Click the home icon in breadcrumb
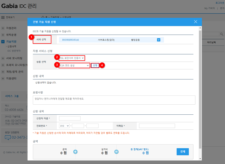Image resolution: width=225 pixels, height=164 pixels. [x=43, y=17]
